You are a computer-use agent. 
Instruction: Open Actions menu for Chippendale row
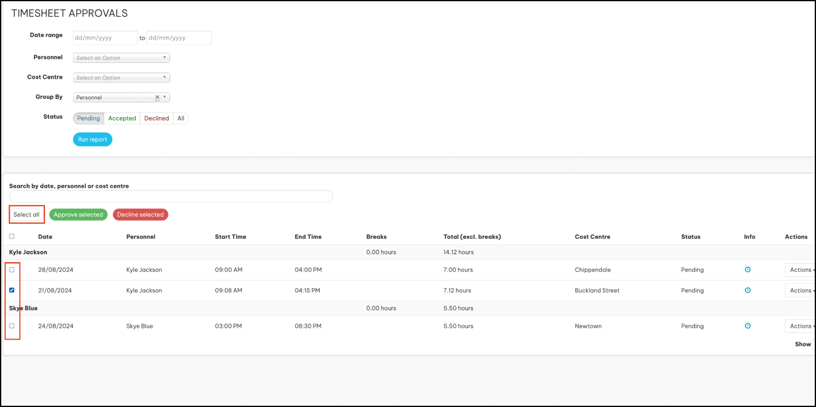(x=801, y=270)
